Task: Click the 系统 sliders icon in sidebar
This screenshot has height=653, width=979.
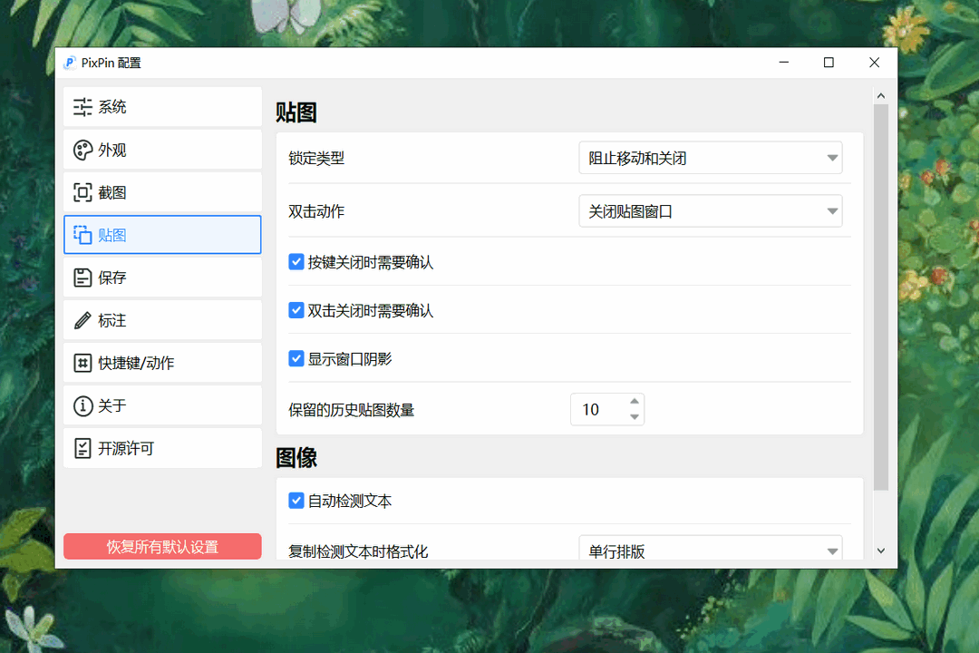Action: pos(82,107)
